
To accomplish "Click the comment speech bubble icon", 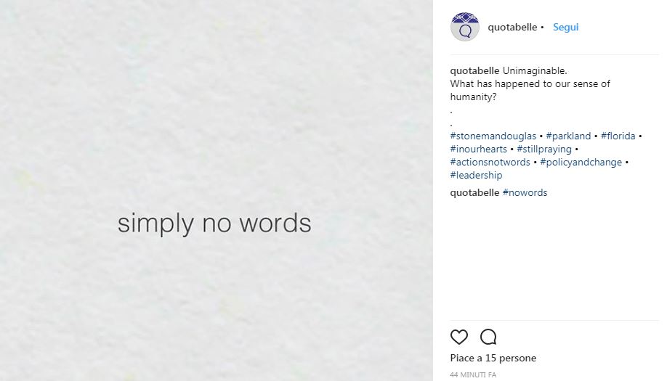I will point(488,337).
